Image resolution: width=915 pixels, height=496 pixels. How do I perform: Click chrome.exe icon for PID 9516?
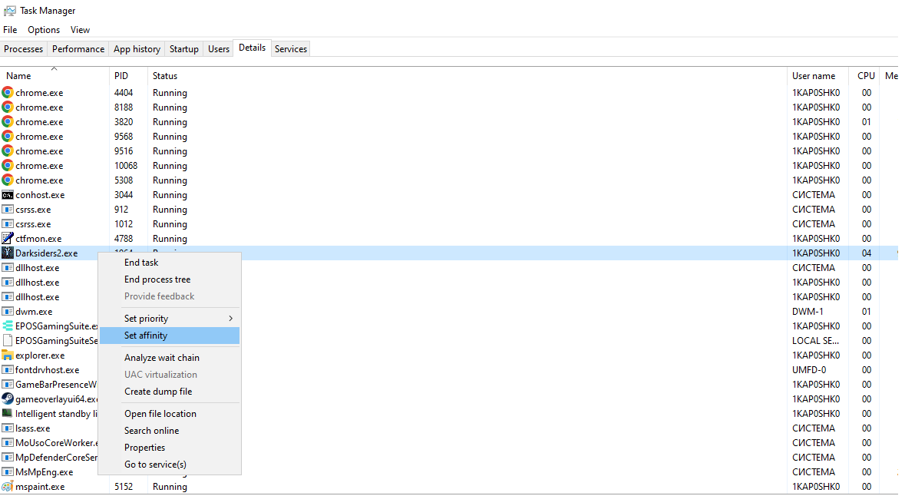pos(8,150)
